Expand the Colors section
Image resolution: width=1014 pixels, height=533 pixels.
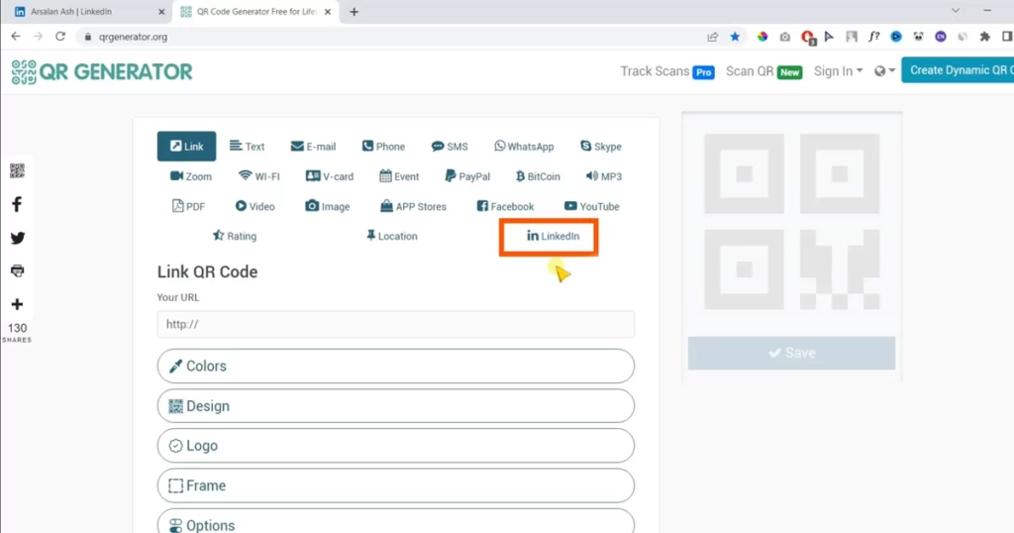(396, 367)
